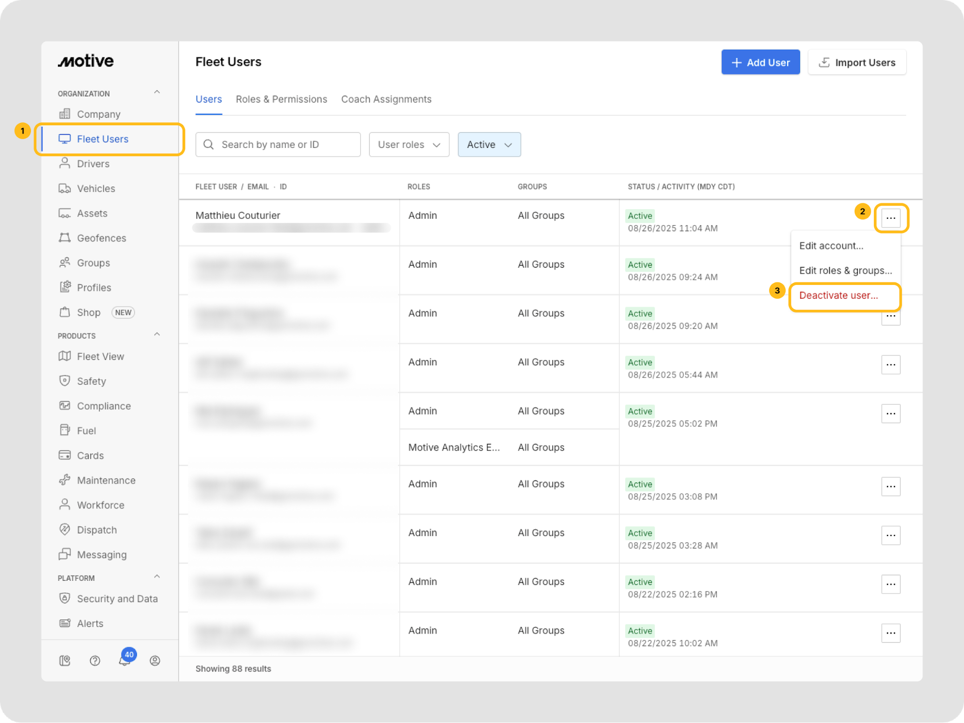Screen dimensions: 964x723
Task: Click the help question mark icon
Action: point(95,660)
